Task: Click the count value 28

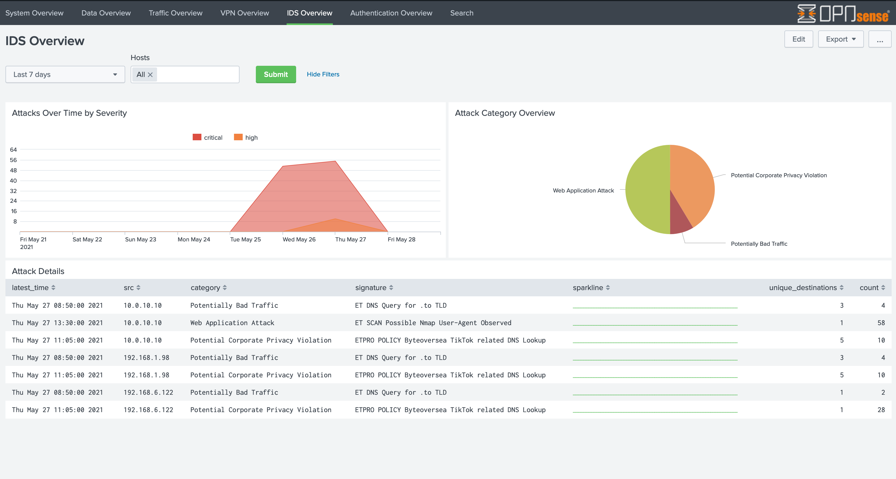Action: (881, 410)
